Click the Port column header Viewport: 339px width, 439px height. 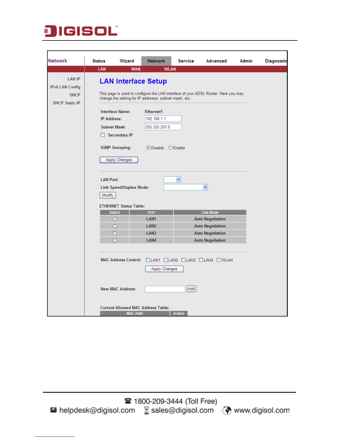pyautogui.click(x=151, y=213)
